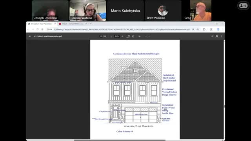Click 'Certainteed Twin 5 Vinyl Siding Pacific Blue' label

point(168,109)
